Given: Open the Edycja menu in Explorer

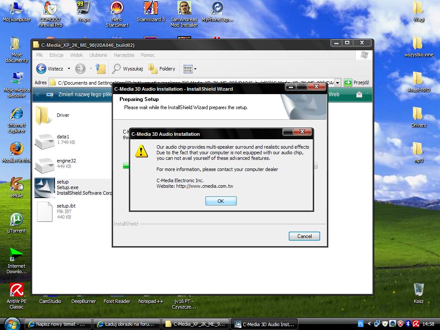Looking at the screenshot, I should point(56,55).
